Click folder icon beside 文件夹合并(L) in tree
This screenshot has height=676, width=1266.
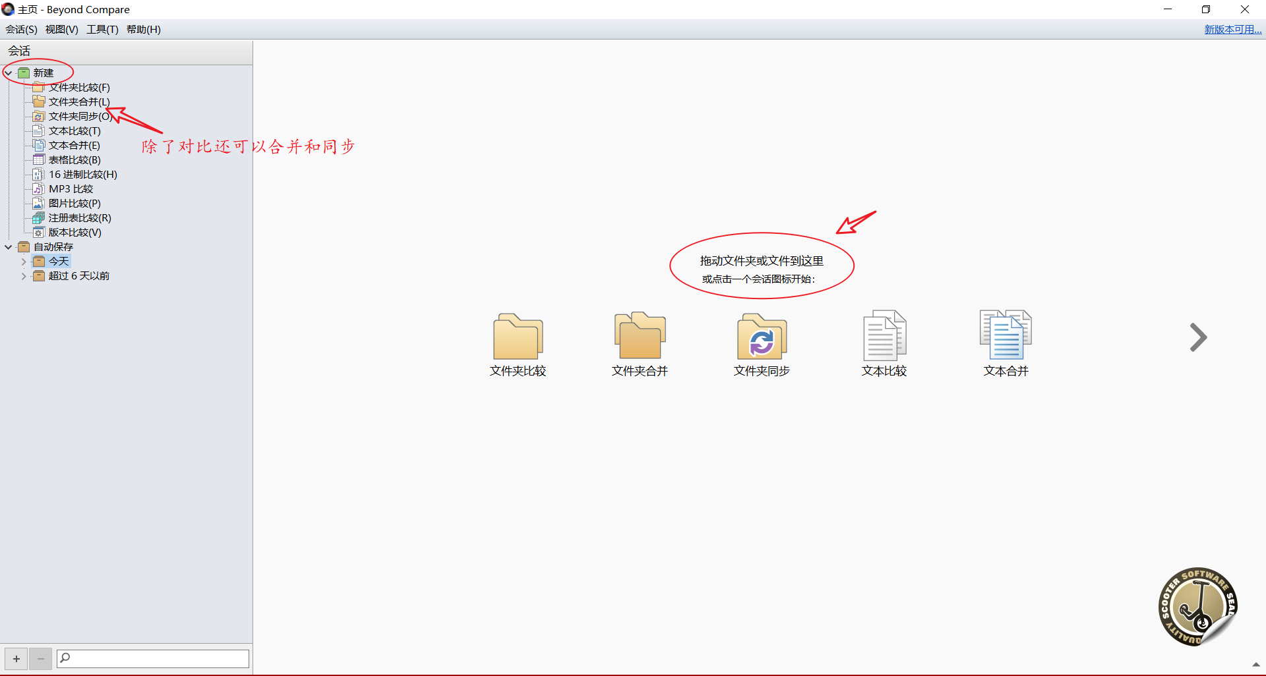tap(39, 101)
